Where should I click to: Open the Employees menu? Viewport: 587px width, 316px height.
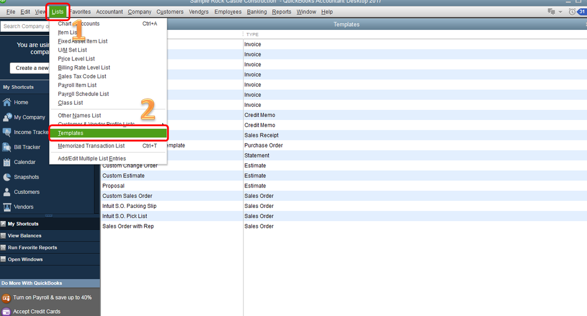(x=228, y=12)
